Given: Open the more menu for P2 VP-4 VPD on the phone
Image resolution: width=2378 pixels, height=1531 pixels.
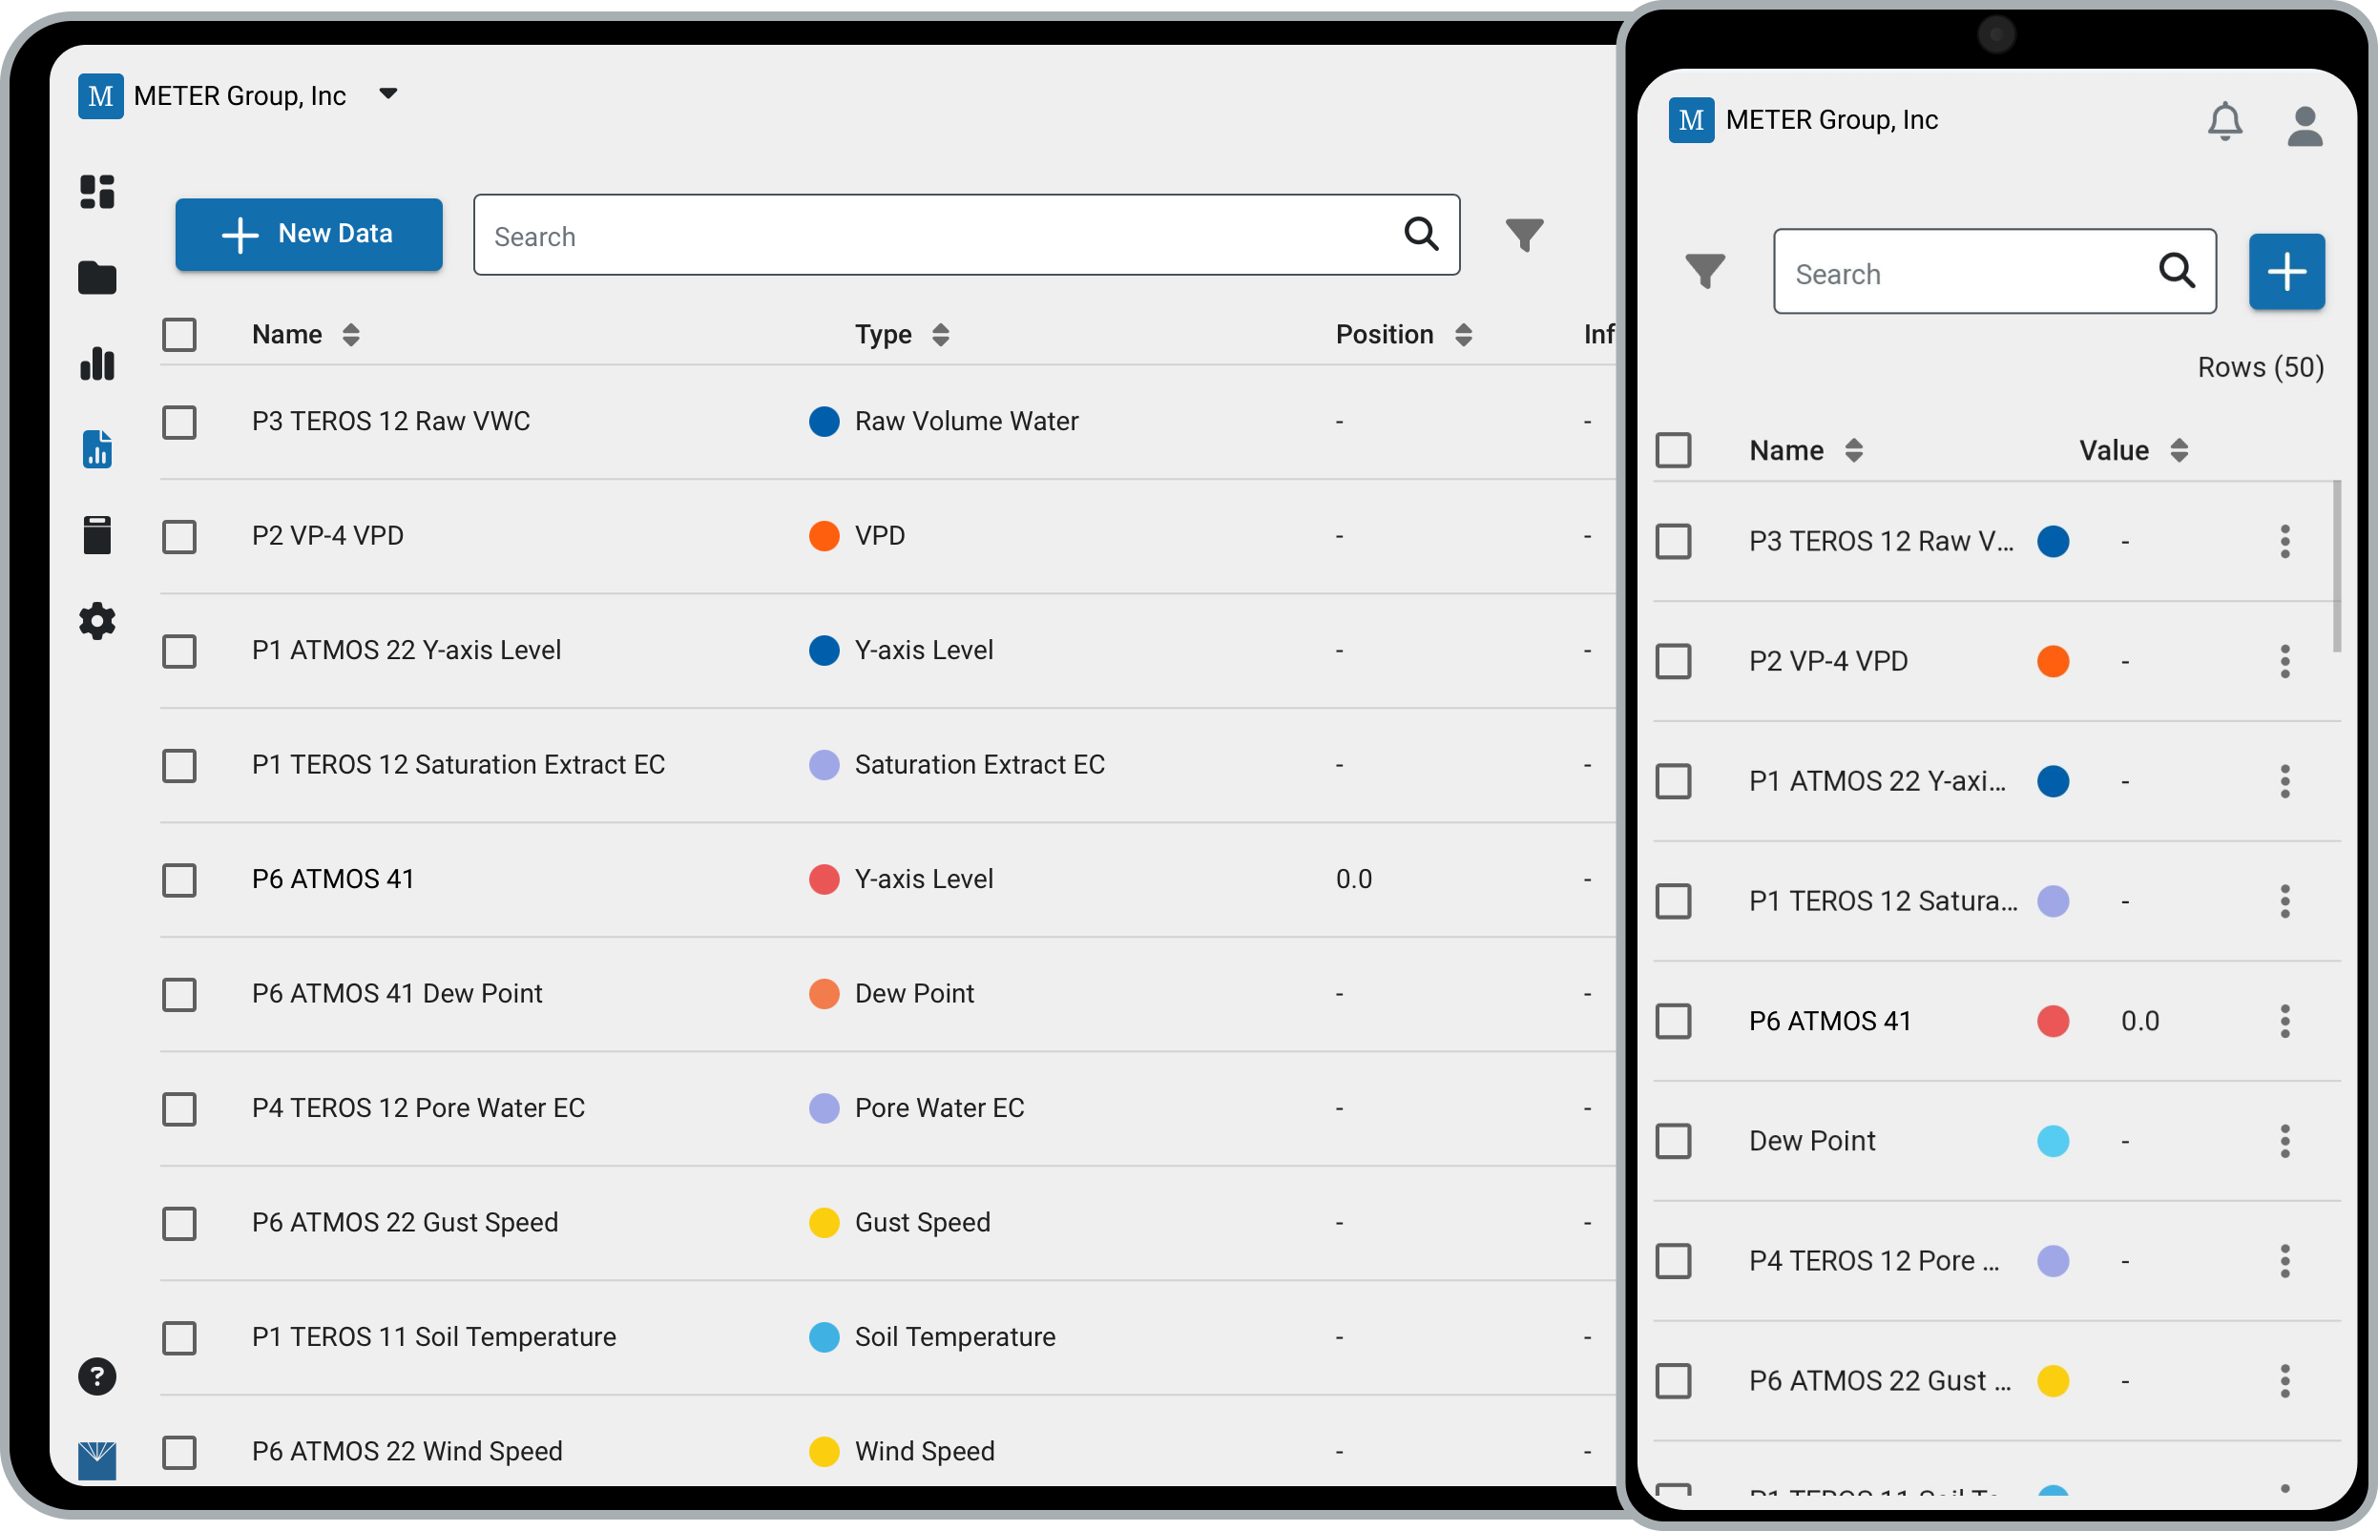Looking at the screenshot, I should (2284, 662).
